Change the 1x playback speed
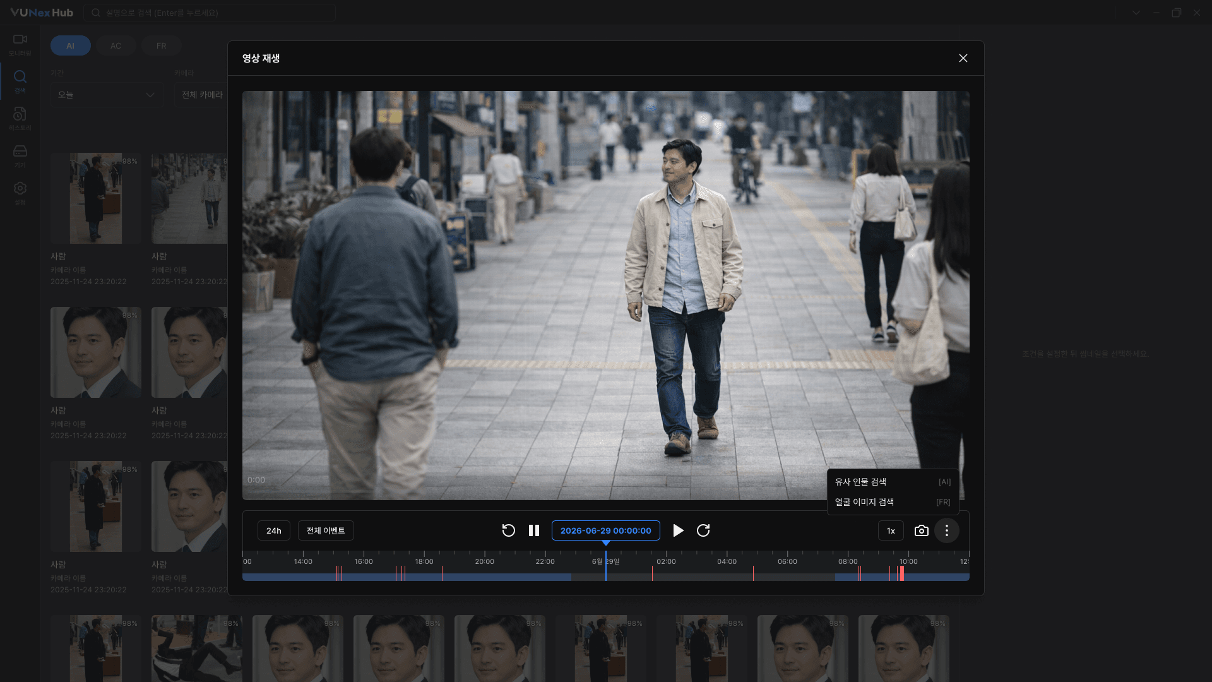This screenshot has width=1212, height=682. pyautogui.click(x=891, y=530)
